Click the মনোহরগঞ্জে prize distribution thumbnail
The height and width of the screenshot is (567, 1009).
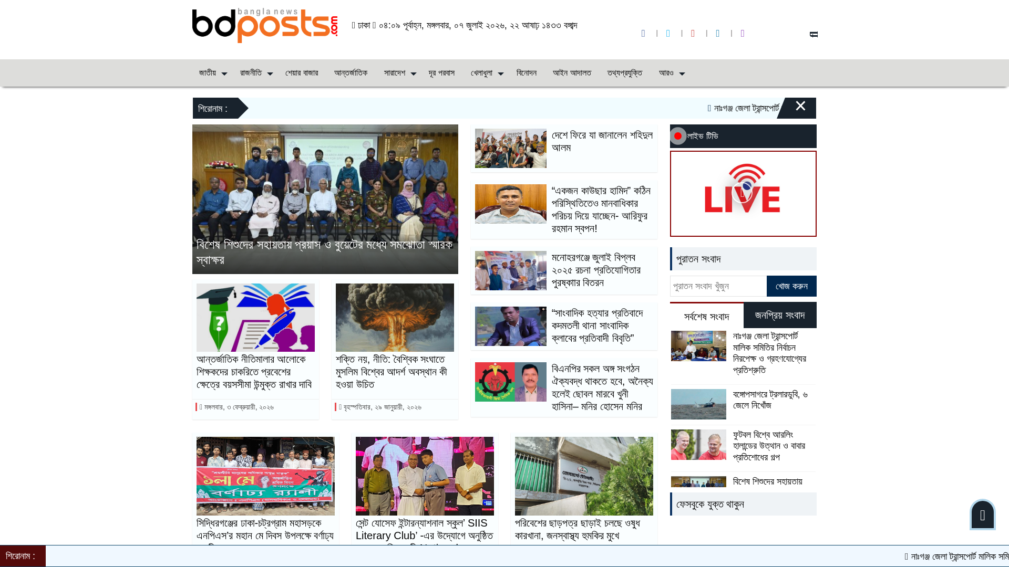[x=511, y=270]
